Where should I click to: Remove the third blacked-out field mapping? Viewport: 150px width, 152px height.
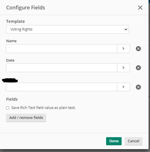(x=138, y=87)
